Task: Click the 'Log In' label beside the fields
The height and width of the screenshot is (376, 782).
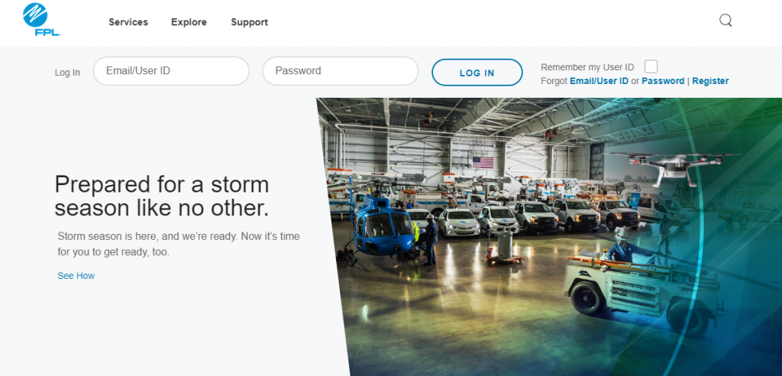Action: pyautogui.click(x=67, y=73)
